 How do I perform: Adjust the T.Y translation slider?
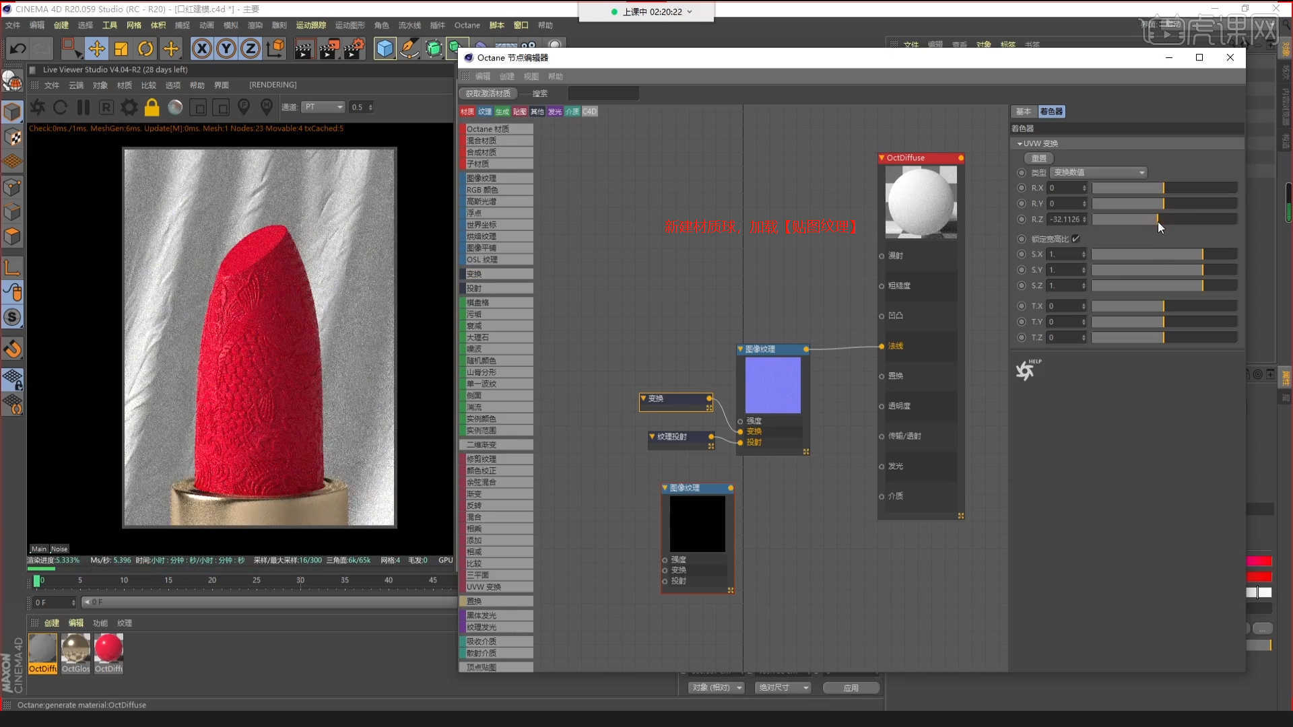(1164, 322)
